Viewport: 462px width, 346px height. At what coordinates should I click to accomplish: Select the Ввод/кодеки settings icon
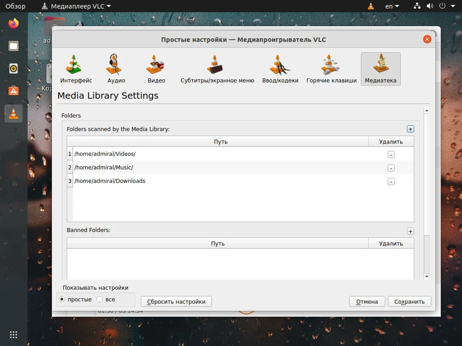[x=280, y=68]
